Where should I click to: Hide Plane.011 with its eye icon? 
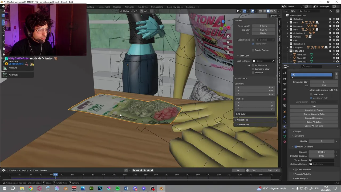[x=334, y=58]
